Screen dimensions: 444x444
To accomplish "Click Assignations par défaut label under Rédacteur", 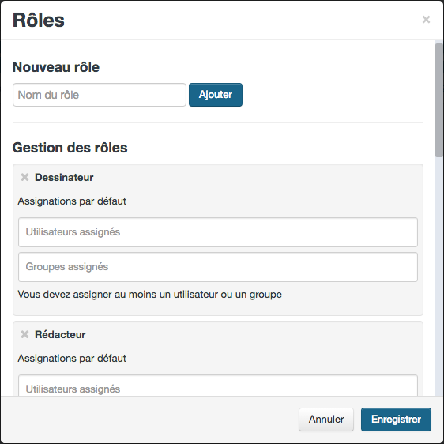I will pyautogui.click(x=72, y=359).
